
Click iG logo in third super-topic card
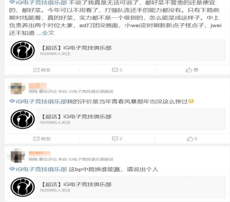click(x=23, y=187)
